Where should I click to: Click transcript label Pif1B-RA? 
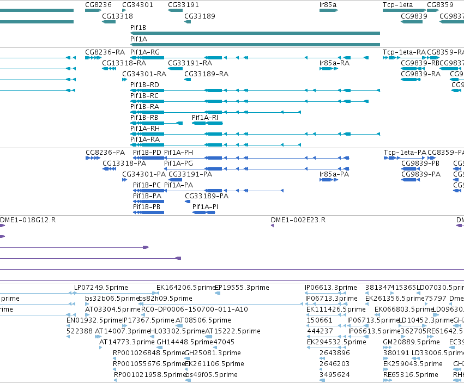tap(144, 106)
